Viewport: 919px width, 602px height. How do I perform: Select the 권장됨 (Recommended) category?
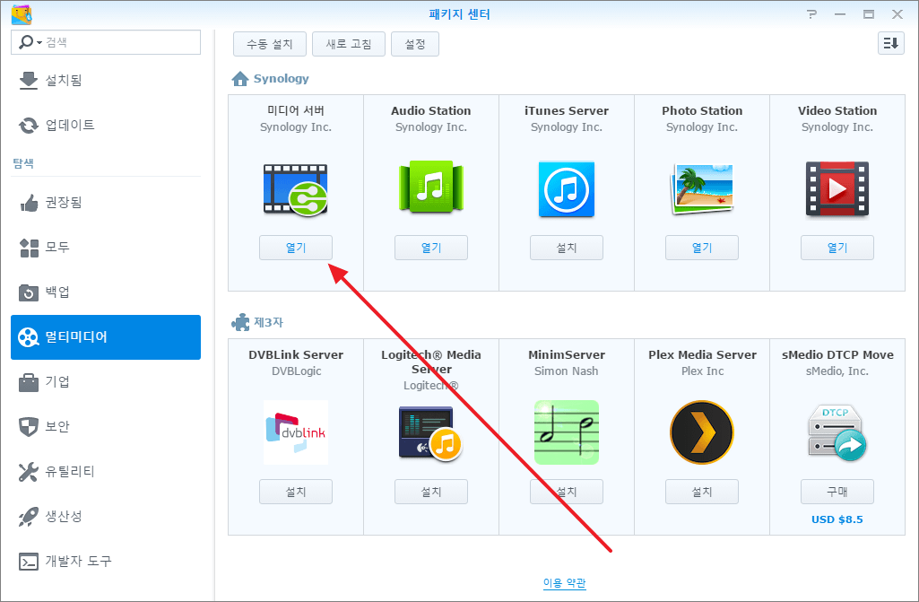tap(106, 203)
